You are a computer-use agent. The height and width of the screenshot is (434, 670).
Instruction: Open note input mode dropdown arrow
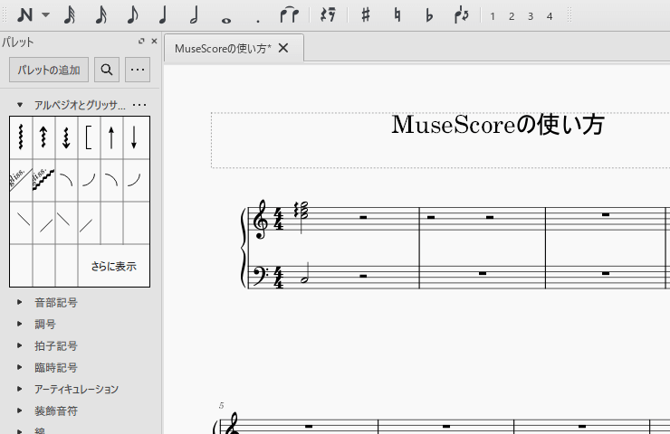pyautogui.click(x=45, y=15)
